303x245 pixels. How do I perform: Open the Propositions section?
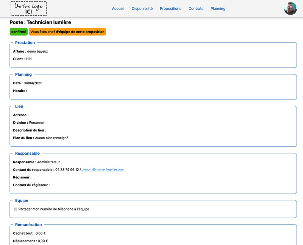click(170, 8)
